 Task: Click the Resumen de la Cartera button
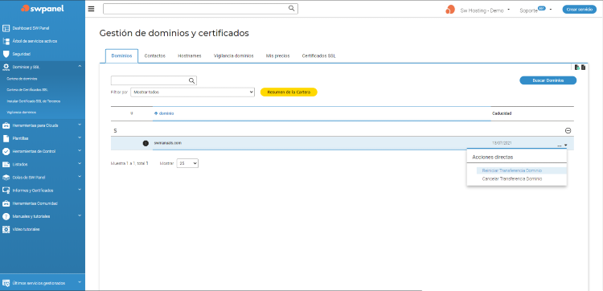[x=289, y=92]
